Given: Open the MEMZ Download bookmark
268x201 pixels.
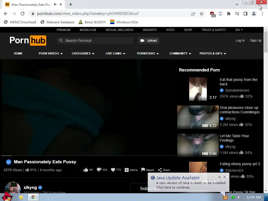Looking at the screenshot, I should (x=20, y=22).
